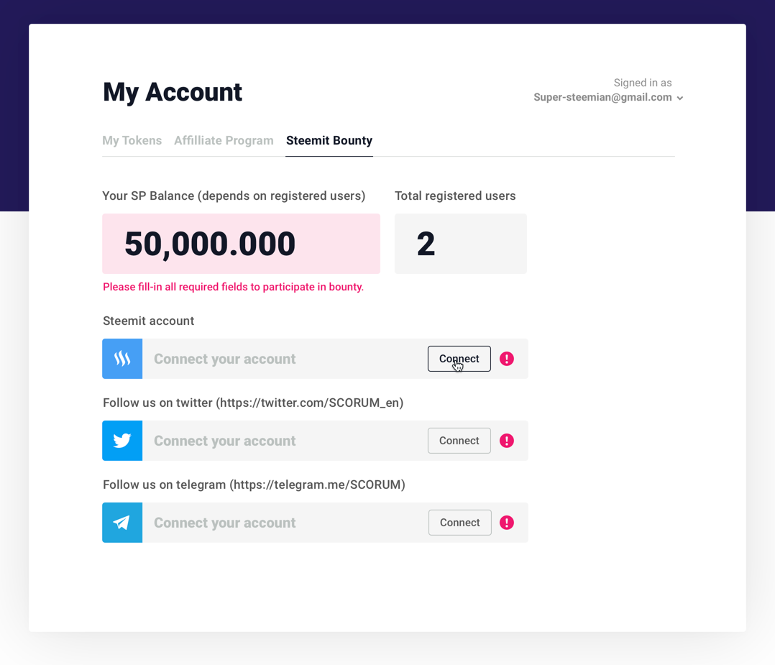Click Steemit account warning exclamation icon

coord(507,359)
